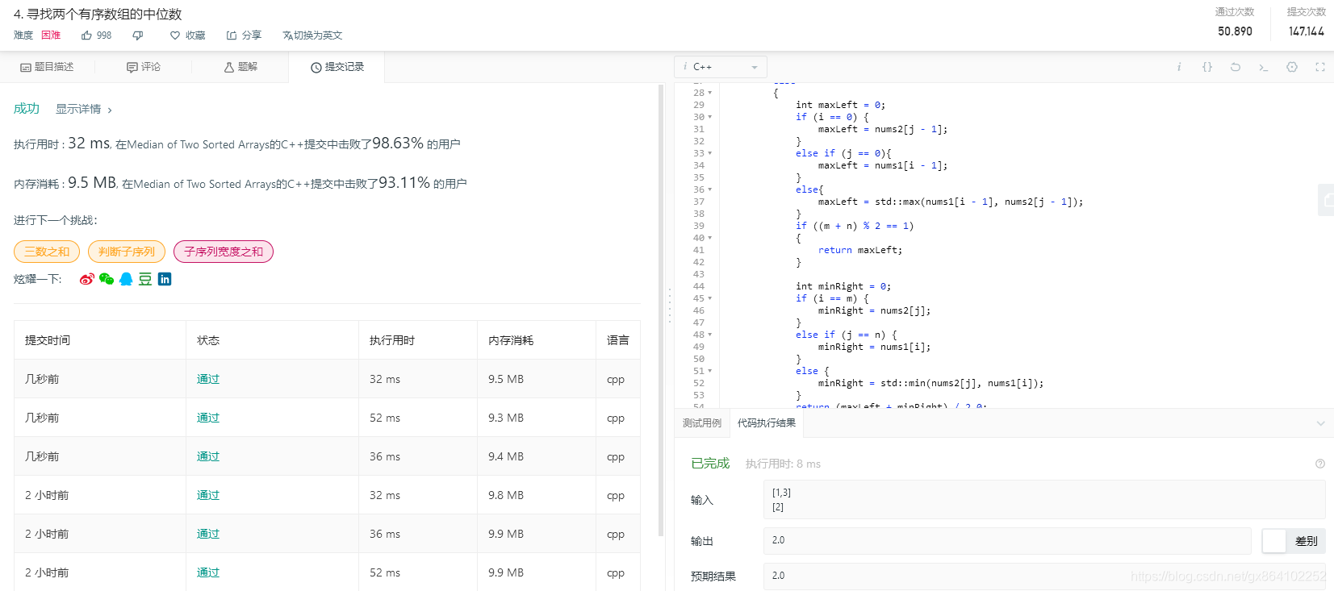Open the 题目描述 tab
The image size is (1334, 591).
pyautogui.click(x=47, y=67)
